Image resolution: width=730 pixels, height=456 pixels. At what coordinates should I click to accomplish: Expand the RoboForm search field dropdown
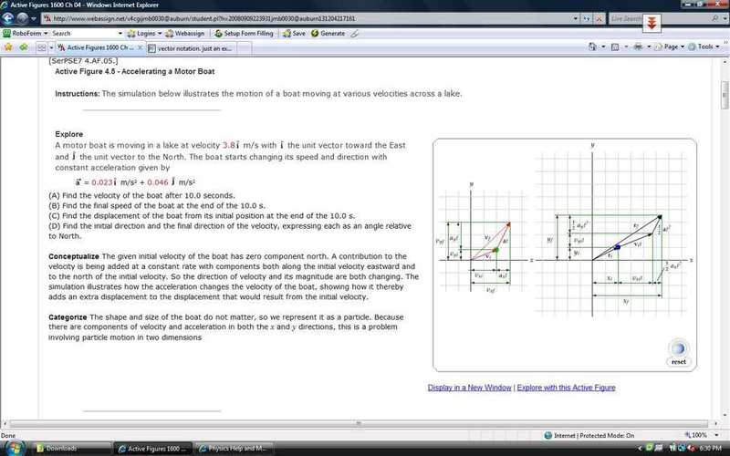click(120, 34)
